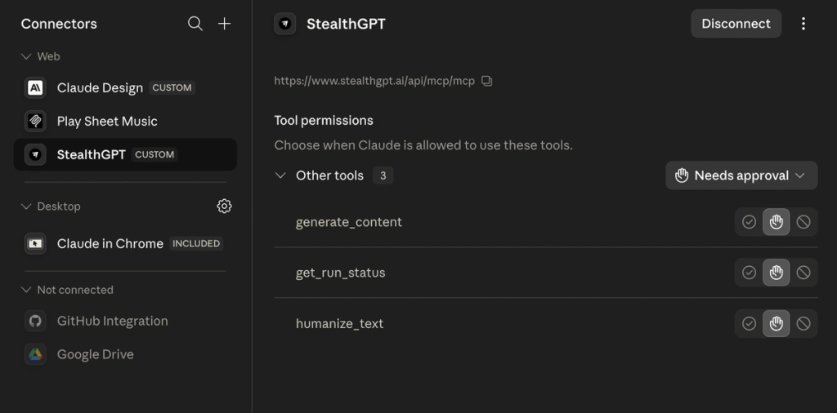Select Google Drive connector
The height and width of the screenshot is (413, 837).
click(125, 354)
